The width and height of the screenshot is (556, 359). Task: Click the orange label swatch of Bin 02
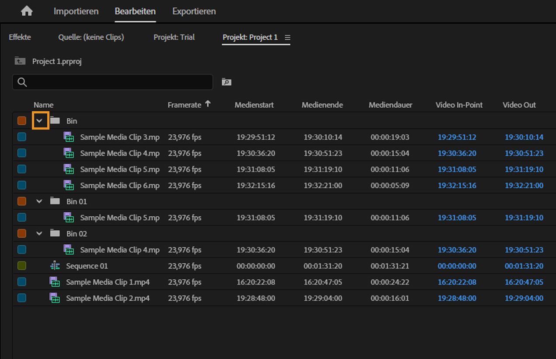pos(21,234)
